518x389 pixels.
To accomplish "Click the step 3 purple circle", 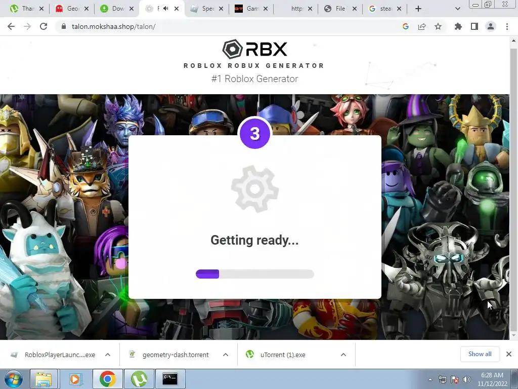I will (255, 134).
